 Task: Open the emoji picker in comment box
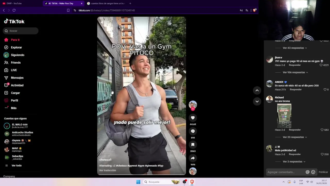(x=313, y=172)
